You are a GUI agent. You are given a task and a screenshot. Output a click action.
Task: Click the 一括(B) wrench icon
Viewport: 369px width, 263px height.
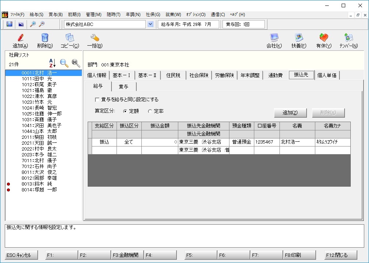coord(95,38)
